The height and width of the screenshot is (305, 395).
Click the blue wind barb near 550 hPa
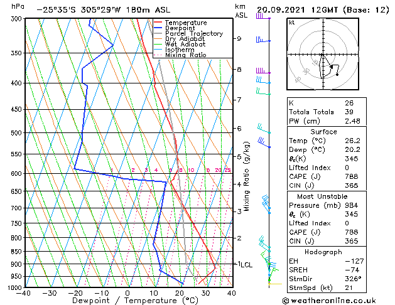tap(264, 142)
